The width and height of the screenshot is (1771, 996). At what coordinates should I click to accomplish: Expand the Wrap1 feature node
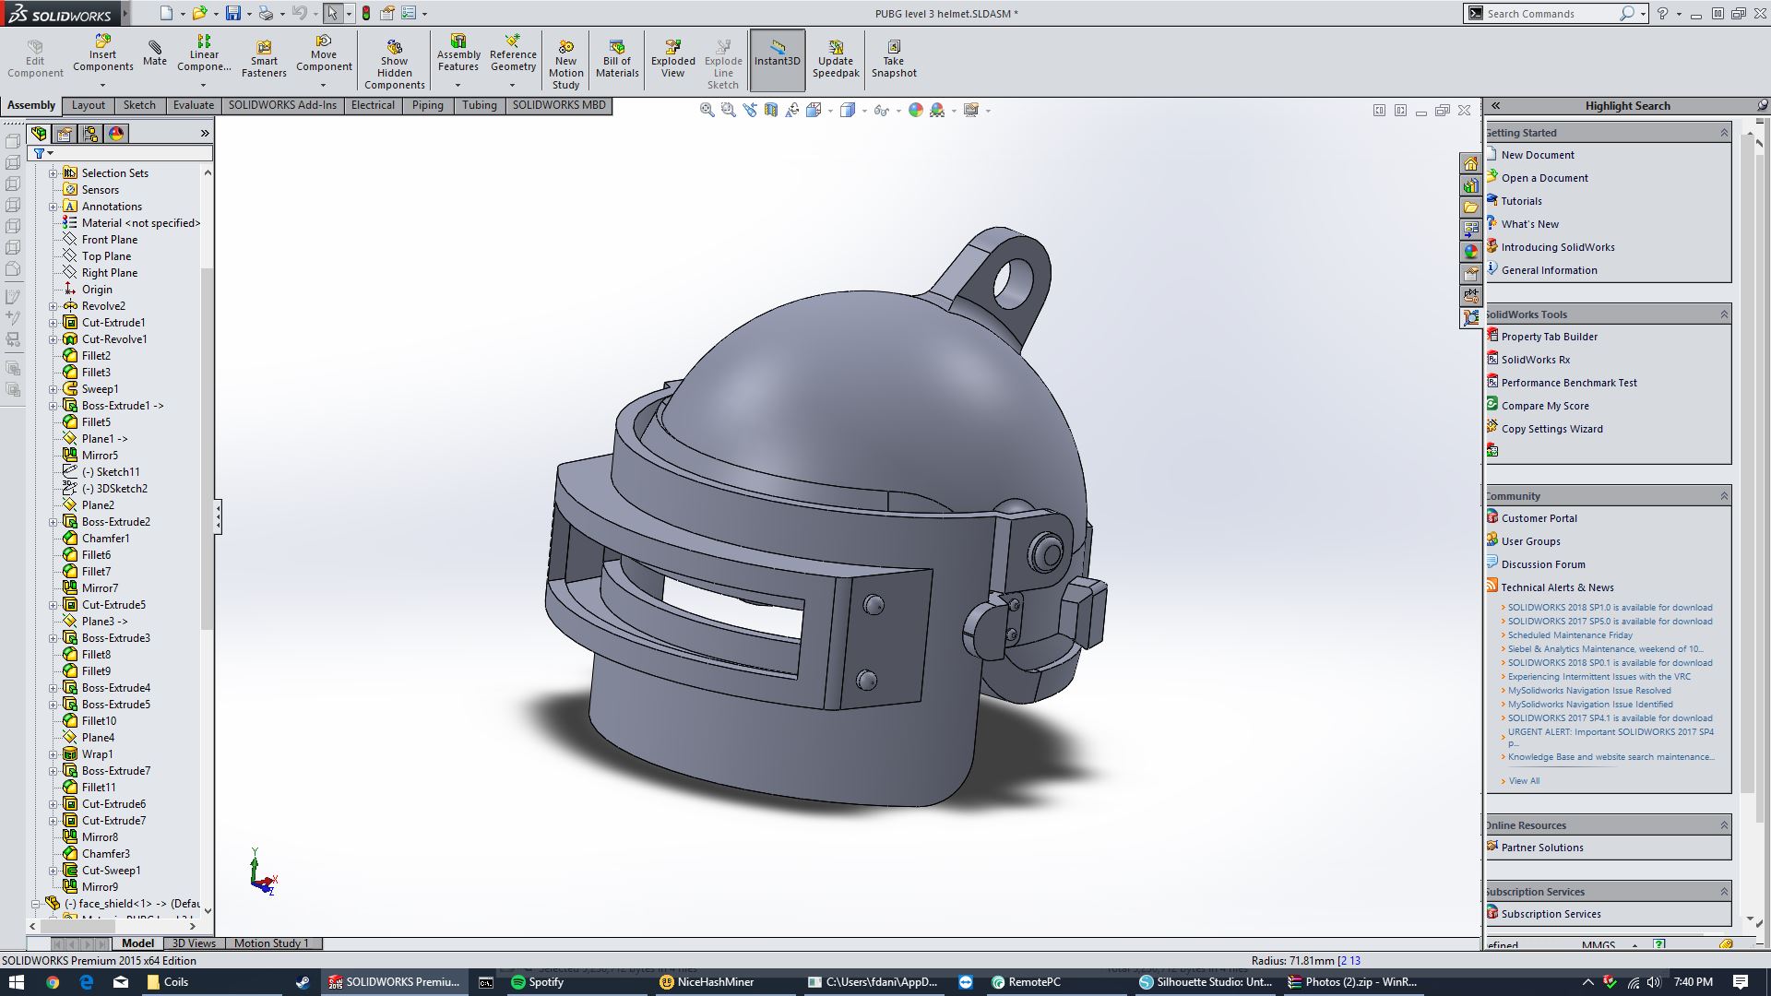pos(53,754)
